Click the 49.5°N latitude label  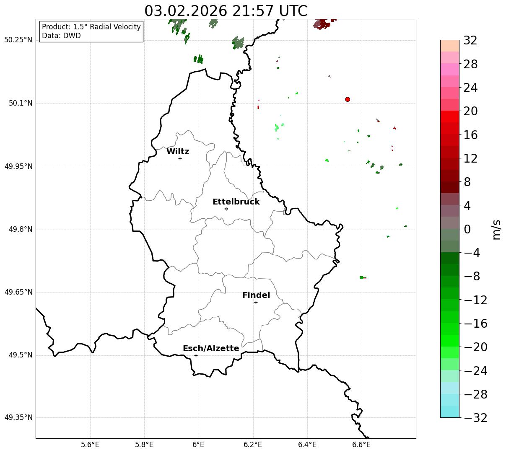pos(21,355)
